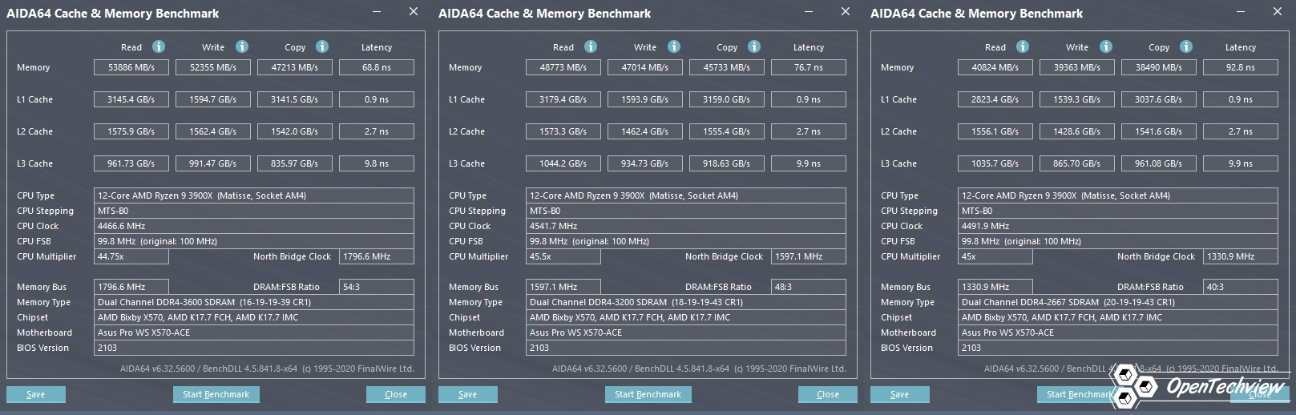The image size is (1296, 415).
Task: Click Write info icon in right window
Action: pos(1106,46)
